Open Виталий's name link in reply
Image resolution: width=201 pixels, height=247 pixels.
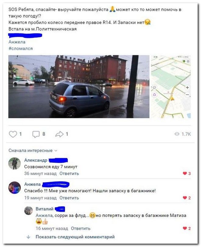click(44, 209)
